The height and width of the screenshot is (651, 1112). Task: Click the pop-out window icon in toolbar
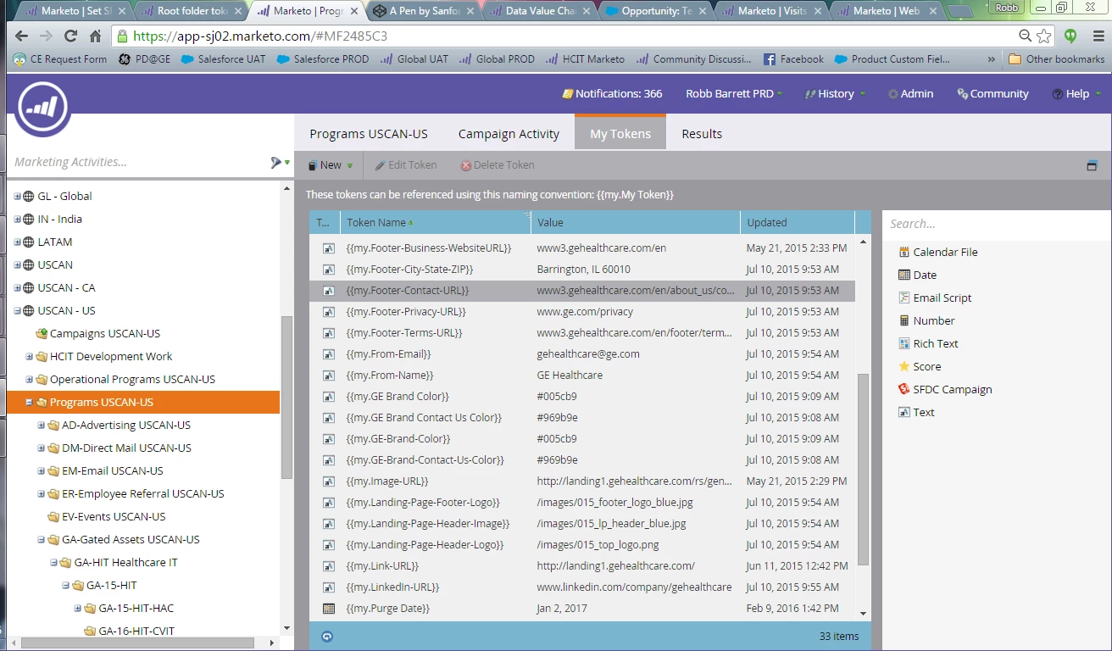1092,165
